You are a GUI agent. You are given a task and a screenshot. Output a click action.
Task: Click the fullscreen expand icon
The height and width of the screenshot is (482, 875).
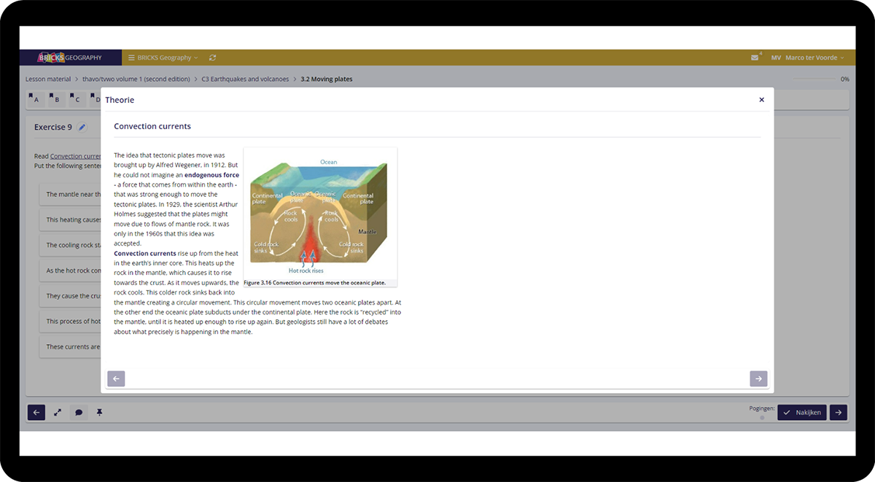point(58,413)
